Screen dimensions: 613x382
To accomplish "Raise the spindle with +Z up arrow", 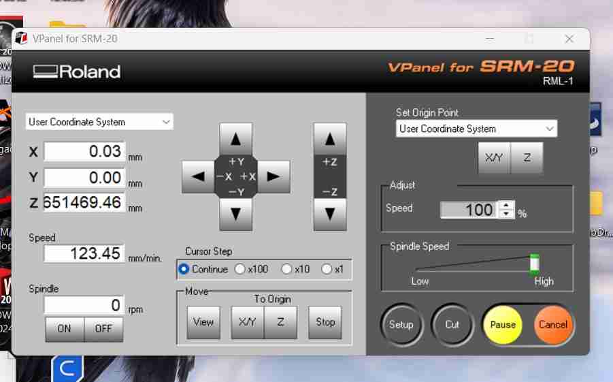I will (x=329, y=139).
